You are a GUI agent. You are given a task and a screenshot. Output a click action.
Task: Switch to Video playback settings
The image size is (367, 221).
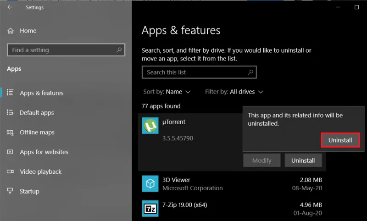click(40, 171)
